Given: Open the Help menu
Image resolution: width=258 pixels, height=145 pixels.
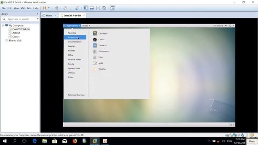Looking at the screenshot, I should click(36, 8).
